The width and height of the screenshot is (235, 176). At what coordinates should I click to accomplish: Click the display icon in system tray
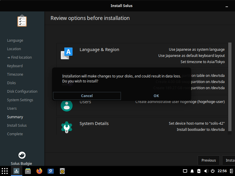pyautogui.click(x=185, y=171)
